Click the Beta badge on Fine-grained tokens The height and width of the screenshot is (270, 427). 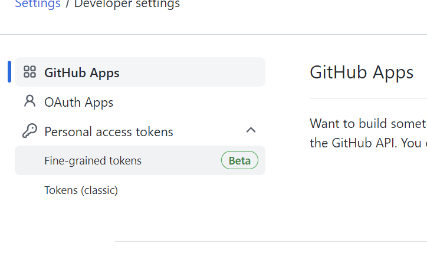(239, 160)
